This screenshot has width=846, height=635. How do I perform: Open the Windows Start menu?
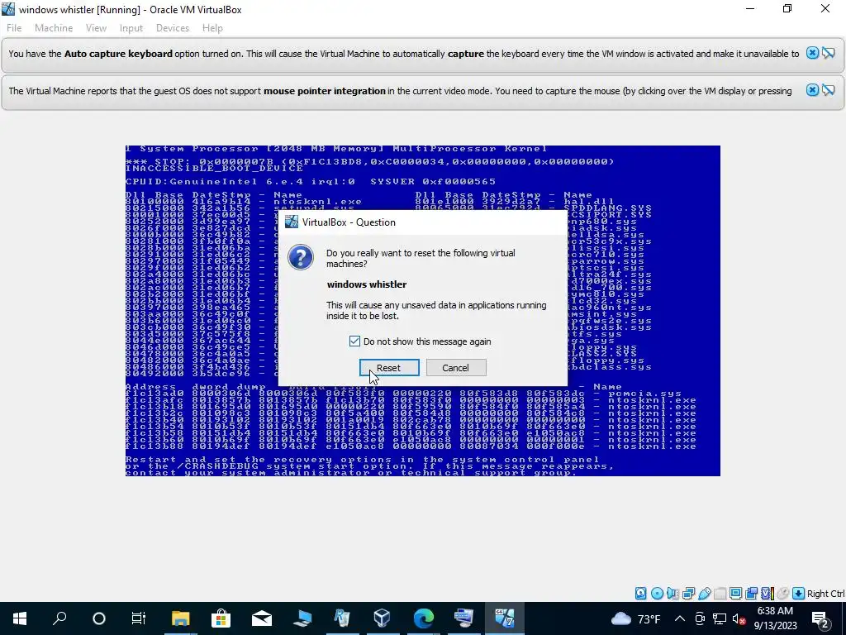(20, 618)
